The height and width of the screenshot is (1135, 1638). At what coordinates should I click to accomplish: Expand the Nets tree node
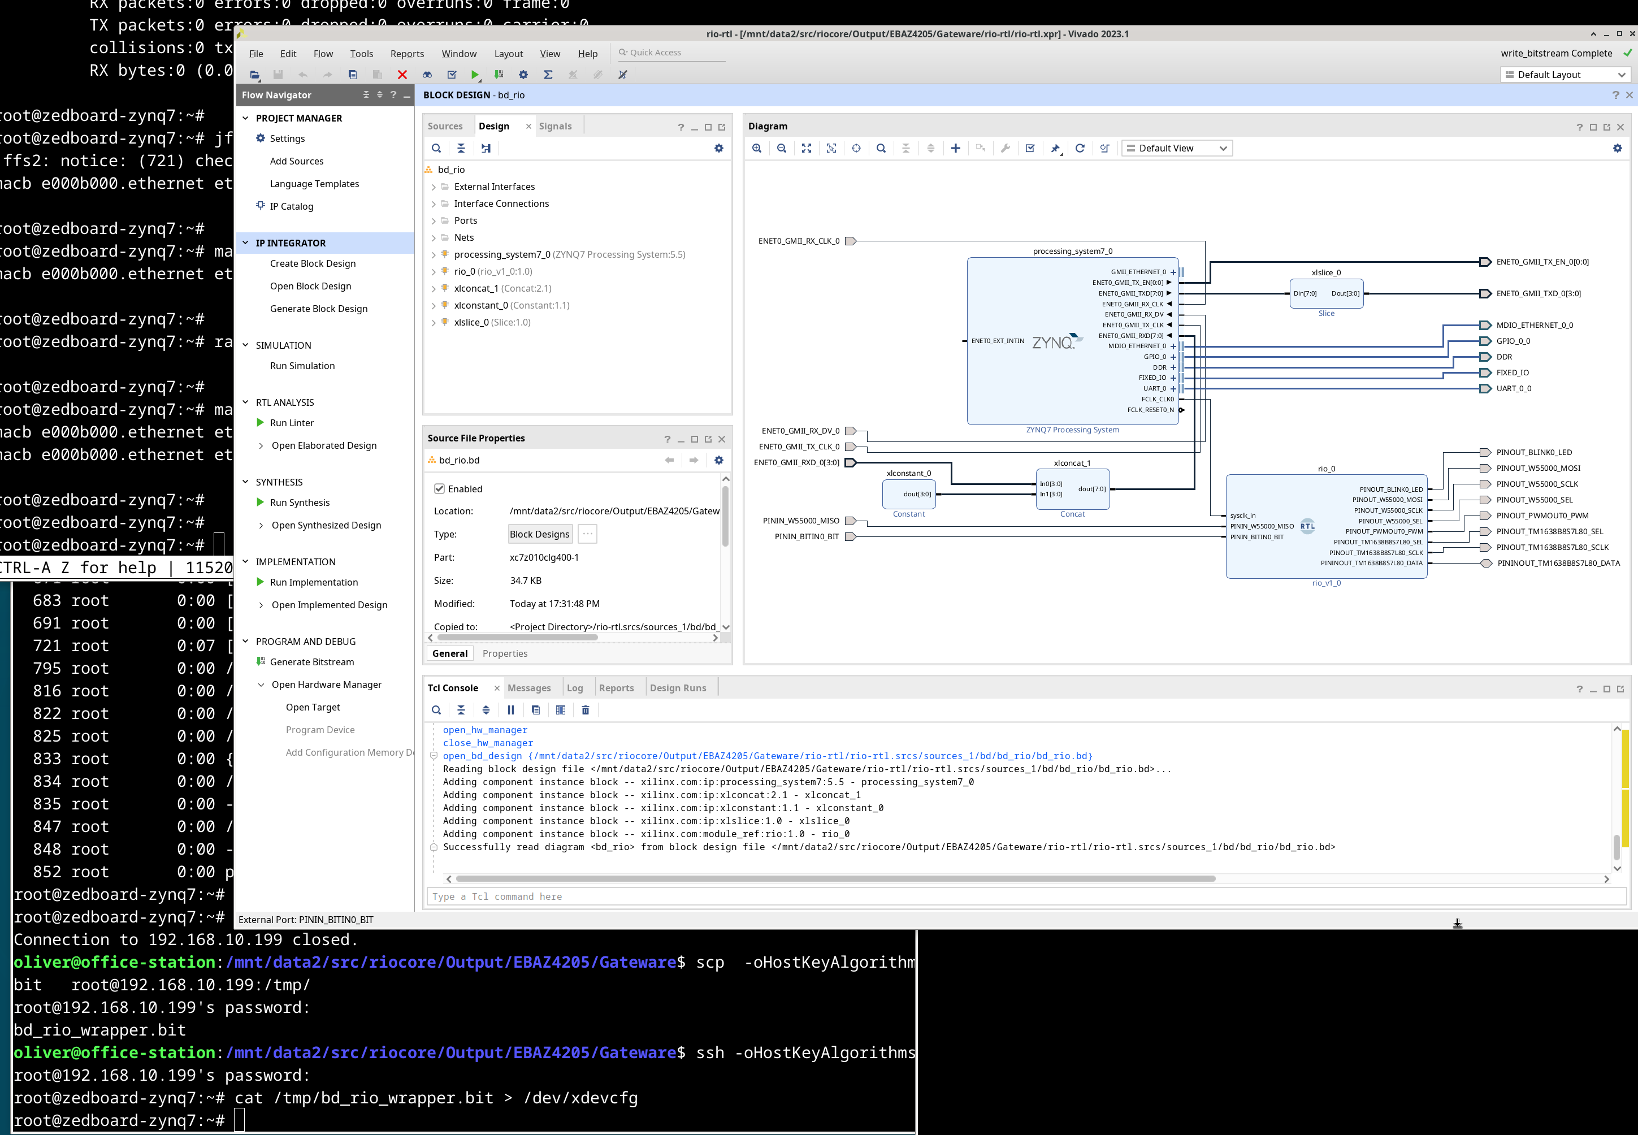(434, 238)
